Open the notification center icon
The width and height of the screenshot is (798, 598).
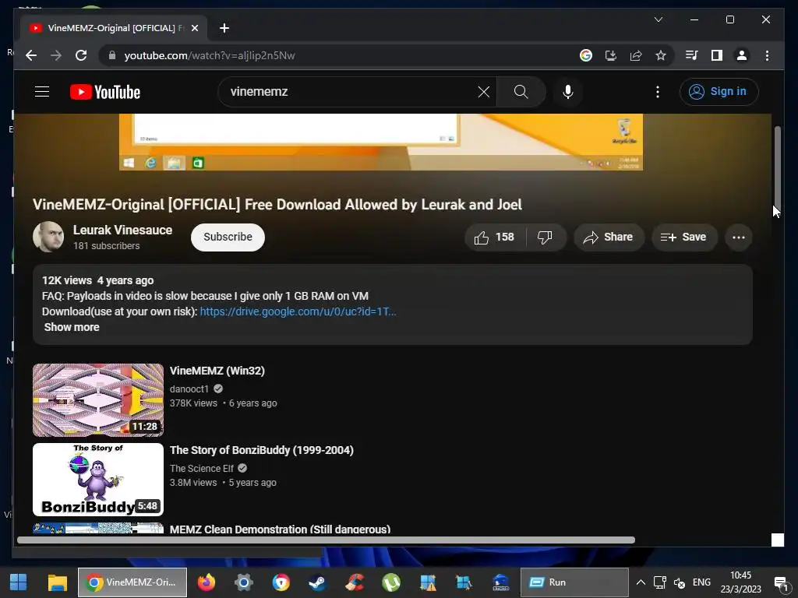click(781, 582)
